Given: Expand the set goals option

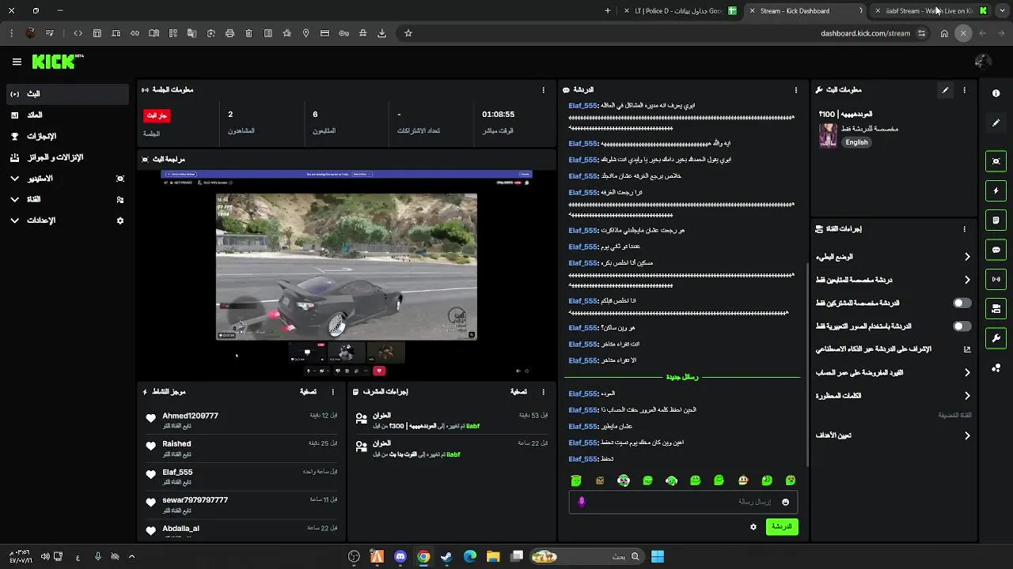Looking at the screenshot, I should point(893,435).
